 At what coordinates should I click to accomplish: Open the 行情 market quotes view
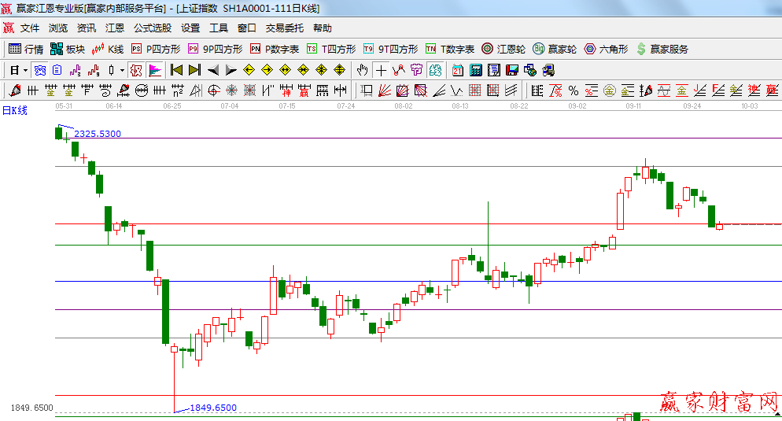[x=26, y=49]
